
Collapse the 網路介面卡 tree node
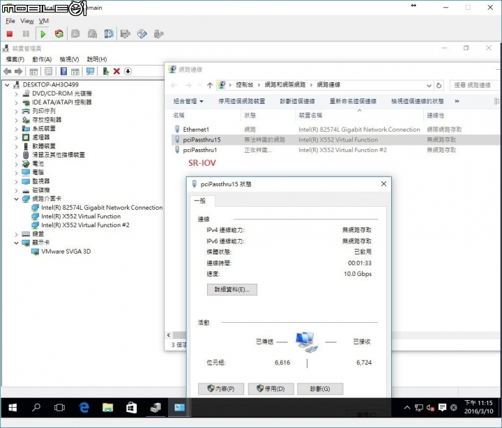[x=16, y=199]
